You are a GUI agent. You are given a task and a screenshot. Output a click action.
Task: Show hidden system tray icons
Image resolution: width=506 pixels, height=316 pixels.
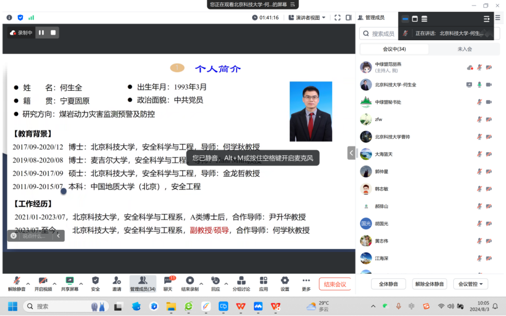tap(373, 306)
